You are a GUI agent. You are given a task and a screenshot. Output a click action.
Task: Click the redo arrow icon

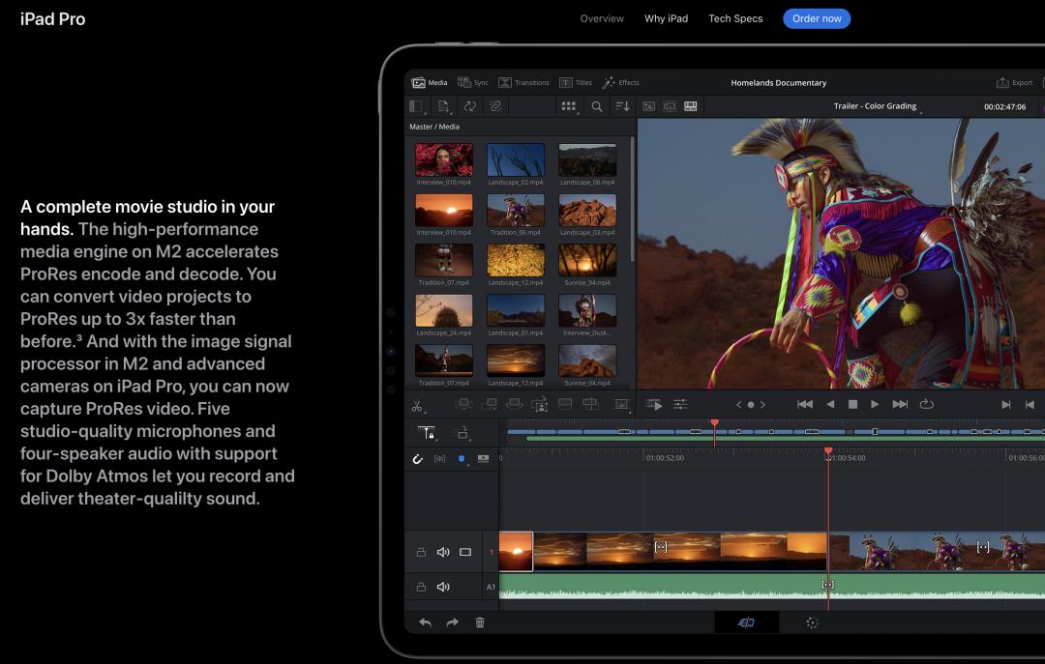[452, 623]
